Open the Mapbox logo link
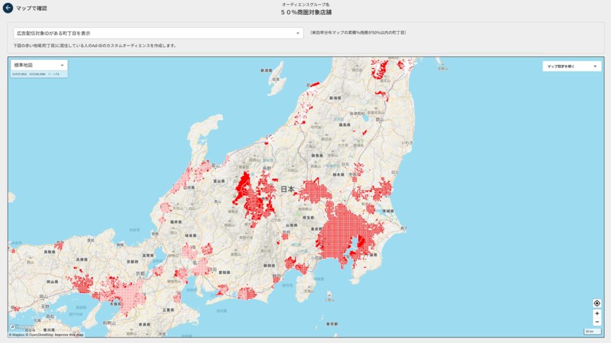The width and height of the screenshot is (611, 343). 21,327
